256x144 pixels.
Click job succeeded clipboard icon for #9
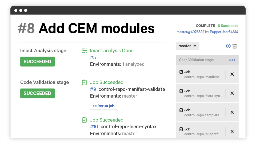tap(84, 82)
